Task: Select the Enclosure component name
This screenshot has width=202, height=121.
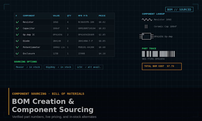Action: pos(29,54)
